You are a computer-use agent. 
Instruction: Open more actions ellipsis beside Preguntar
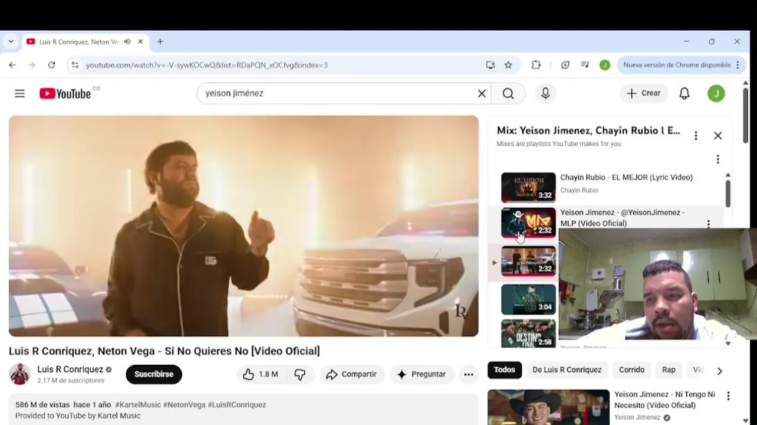pos(469,374)
